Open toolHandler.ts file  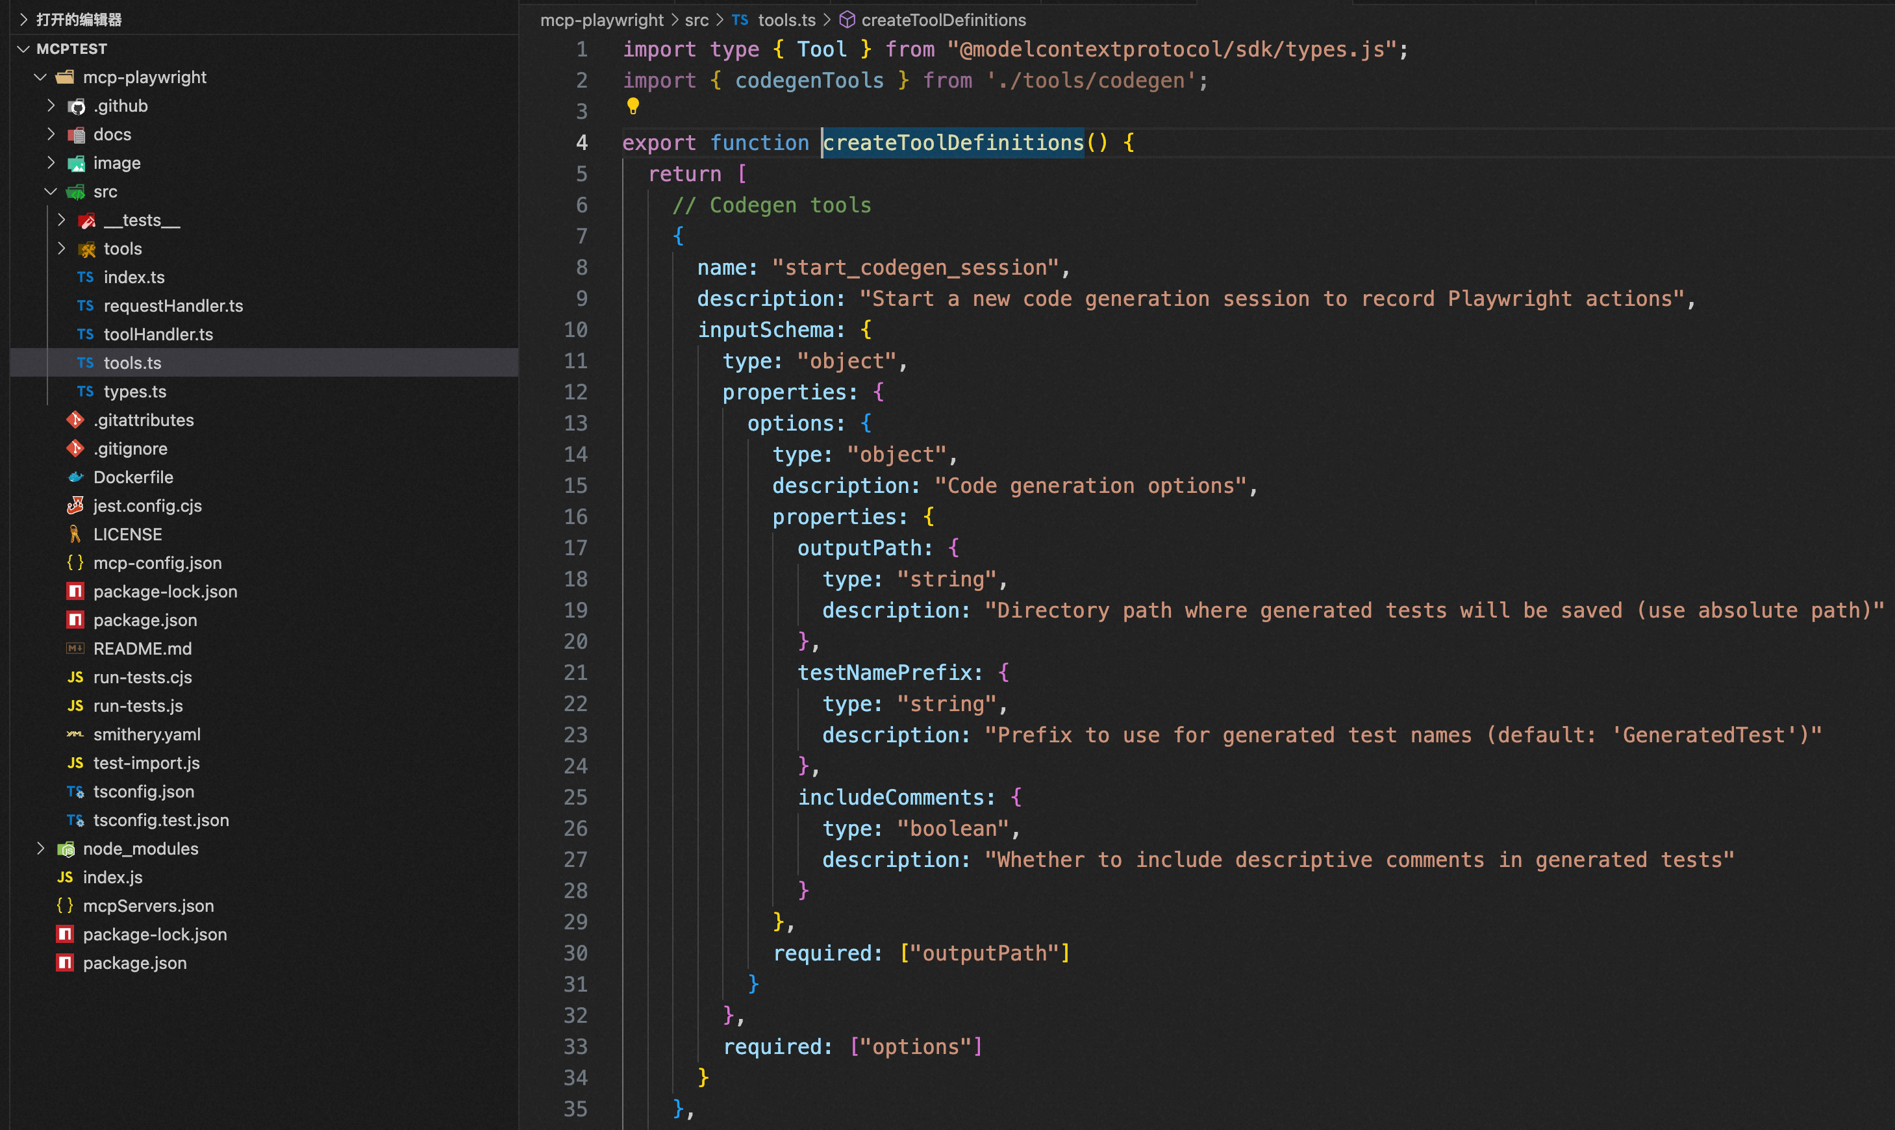(x=158, y=334)
